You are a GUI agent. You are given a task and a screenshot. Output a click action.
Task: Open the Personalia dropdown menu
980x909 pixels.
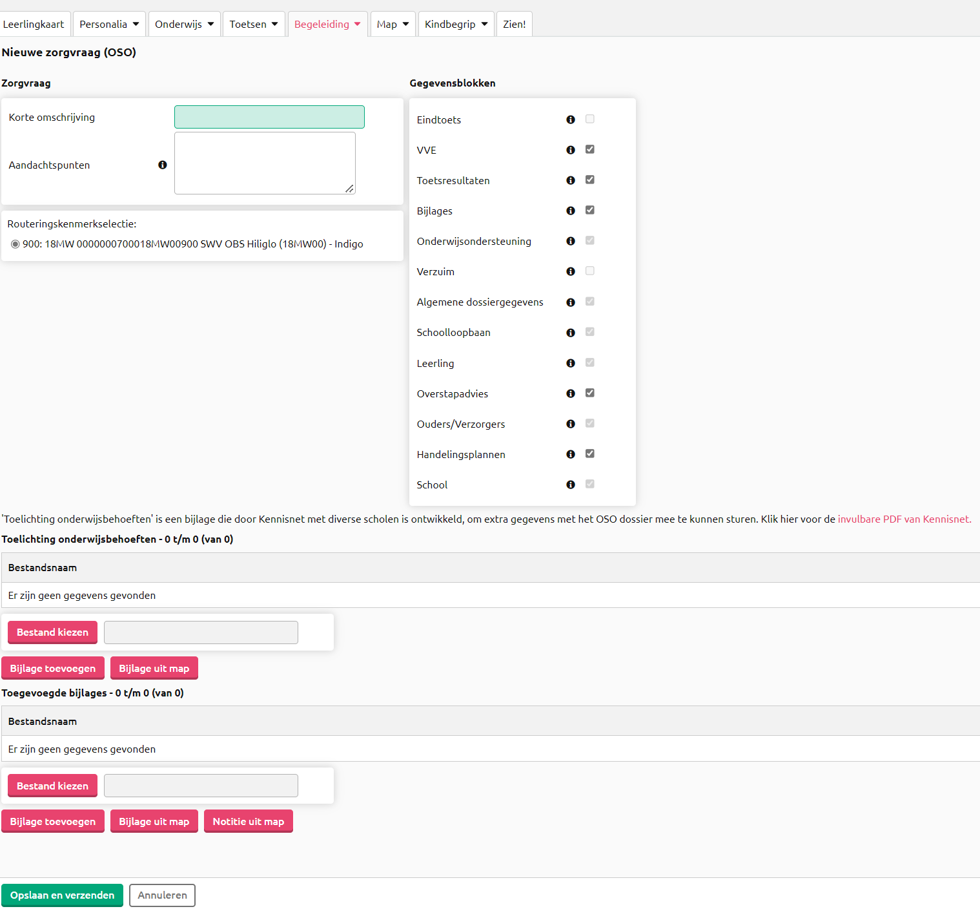[109, 25]
